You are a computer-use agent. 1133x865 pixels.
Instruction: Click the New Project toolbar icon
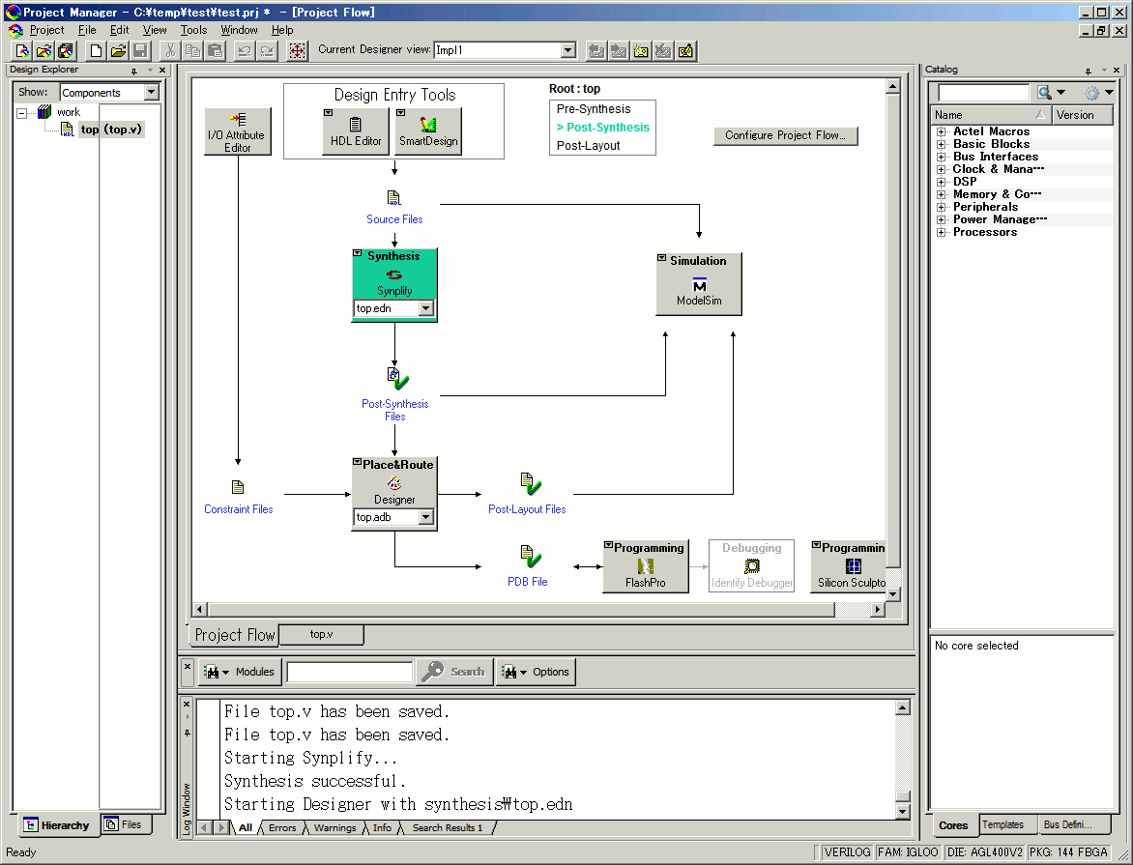(22, 50)
